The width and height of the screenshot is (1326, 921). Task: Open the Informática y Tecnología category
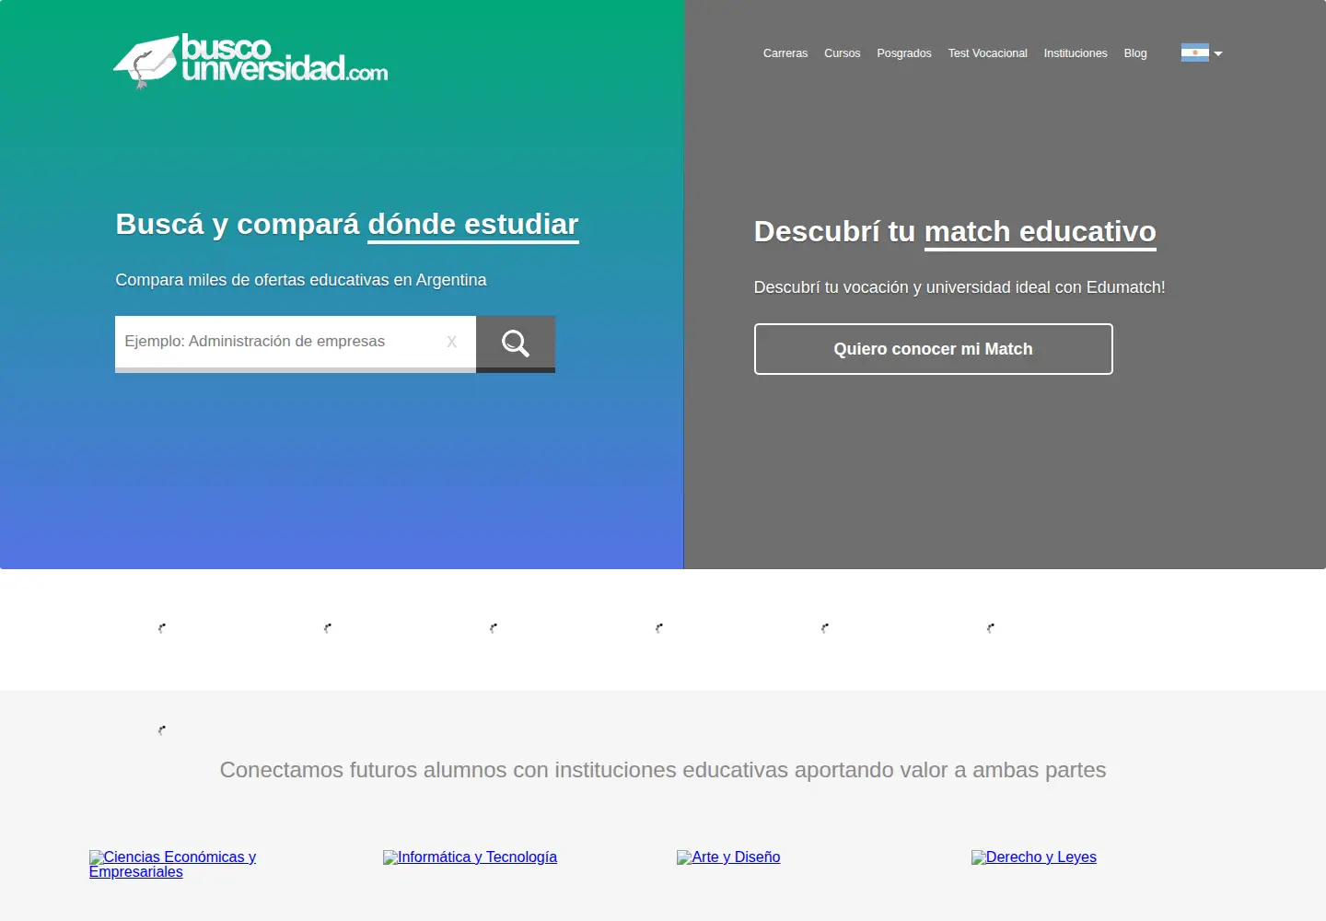coord(470,857)
